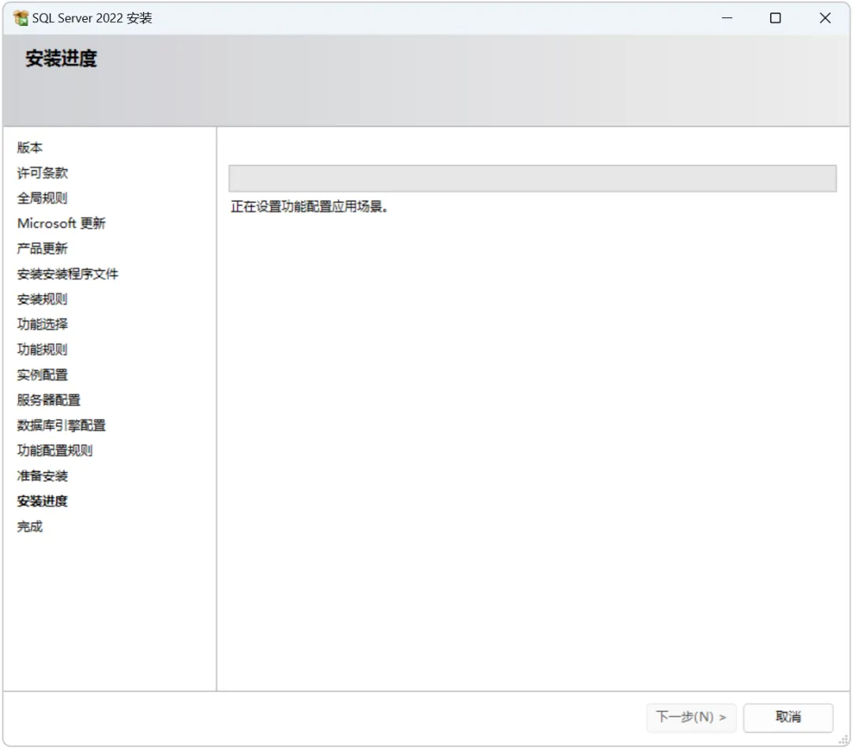Select the 功能配置规则 step
The image size is (853, 749).
tap(55, 451)
